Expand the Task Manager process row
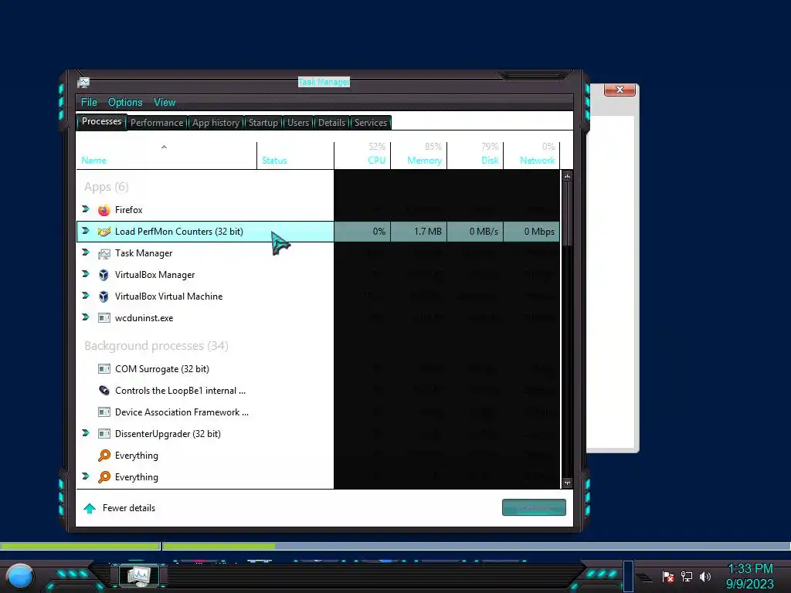Screen dimensions: 791x593 [86, 252]
